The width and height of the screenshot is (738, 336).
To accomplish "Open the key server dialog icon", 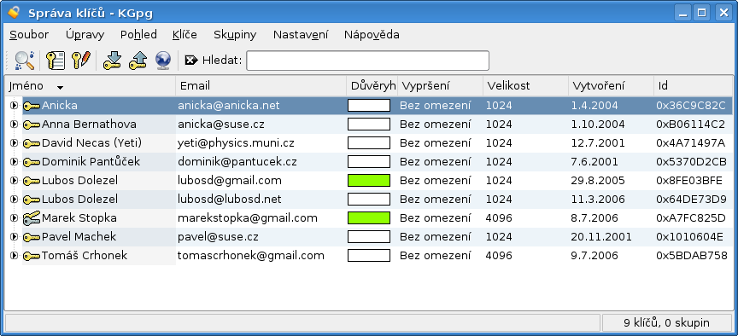I will click(163, 61).
